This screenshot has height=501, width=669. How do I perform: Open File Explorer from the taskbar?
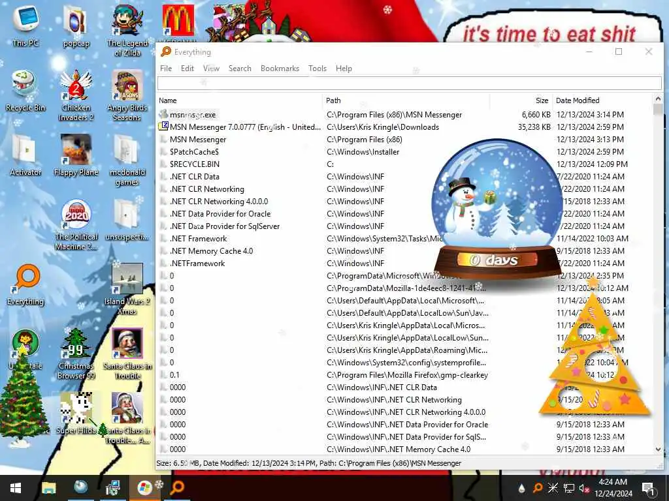tap(48, 488)
